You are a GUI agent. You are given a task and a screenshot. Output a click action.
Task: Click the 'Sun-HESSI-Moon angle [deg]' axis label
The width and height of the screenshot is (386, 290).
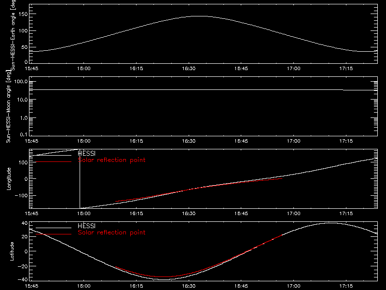pos(8,106)
